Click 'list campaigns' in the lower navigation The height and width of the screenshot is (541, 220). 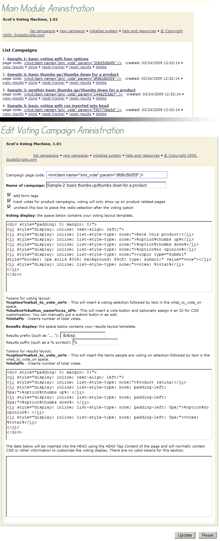[46, 155]
